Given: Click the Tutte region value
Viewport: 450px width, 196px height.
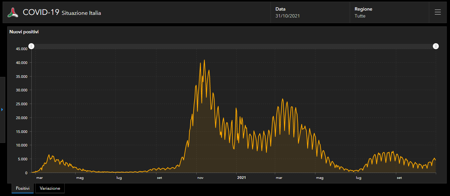Looking at the screenshot, I should click(x=360, y=16).
